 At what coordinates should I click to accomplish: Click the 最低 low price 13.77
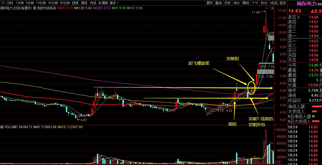pos(313,75)
